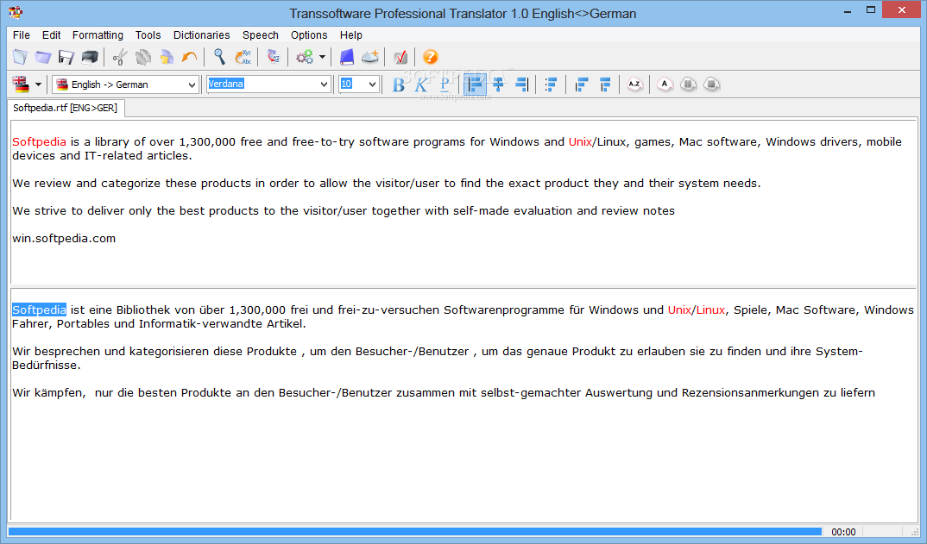The height and width of the screenshot is (544, 927).
Task: Click the red 'Softpedia' word in source text
Action: pos(39,141)
